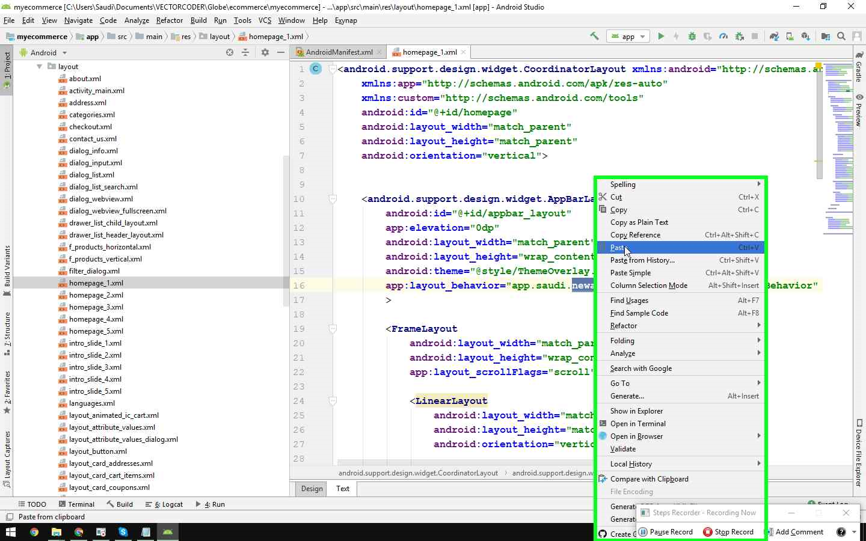866x541 pixels.
Task: Switch to the Design tab
Action: click(x=312, y=489)
